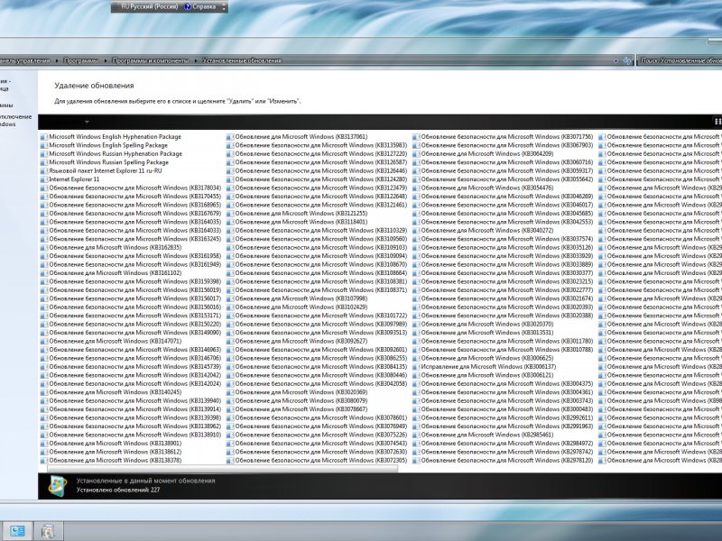The width and height of the screenshot is (722, 541).
Task: Click the horizontal scrollbar under the update list
Action: (x=222, y=468)
